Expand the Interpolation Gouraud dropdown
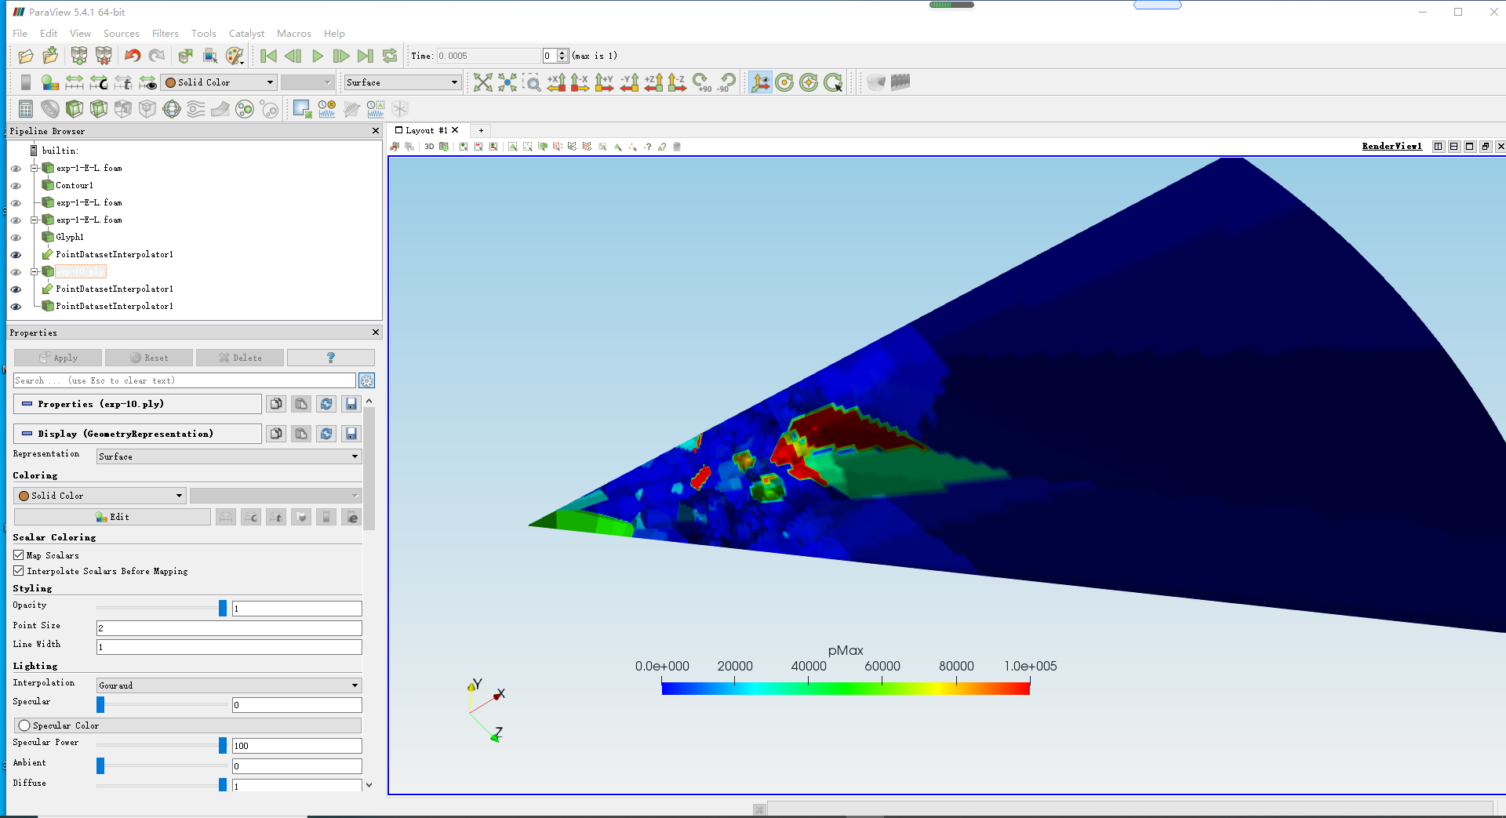1506x818 pixels. (x=228, y=685)
